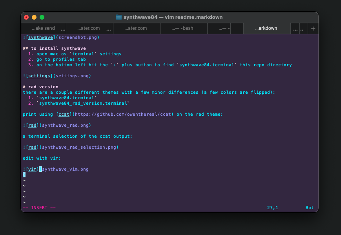Click list item '1. `synthwave84.terminal`'

(x=62, y=98)
